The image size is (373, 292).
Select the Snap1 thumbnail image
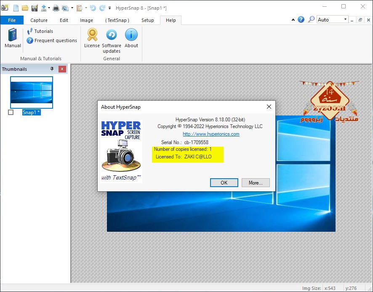32,92
